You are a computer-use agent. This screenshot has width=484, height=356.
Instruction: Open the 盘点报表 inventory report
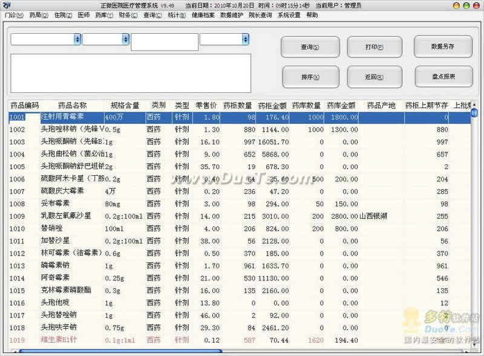(x=443, y=77)
